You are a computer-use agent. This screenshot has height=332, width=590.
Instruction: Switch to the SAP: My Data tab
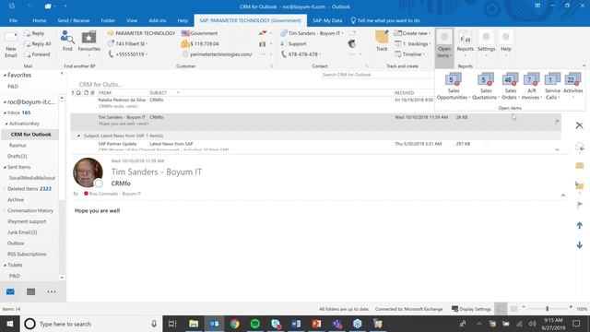[x=327, y=20]
